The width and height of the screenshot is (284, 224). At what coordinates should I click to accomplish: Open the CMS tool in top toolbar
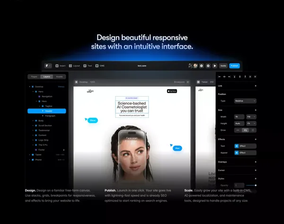100,66
